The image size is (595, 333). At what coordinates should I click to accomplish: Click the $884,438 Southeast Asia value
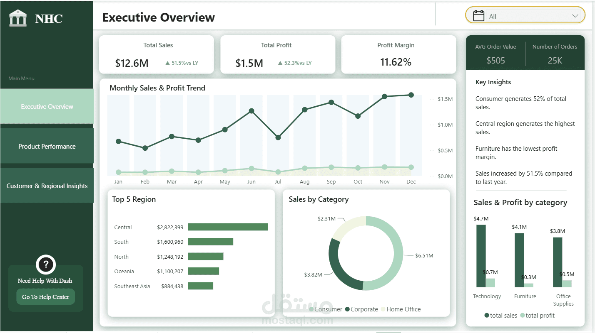172,286
